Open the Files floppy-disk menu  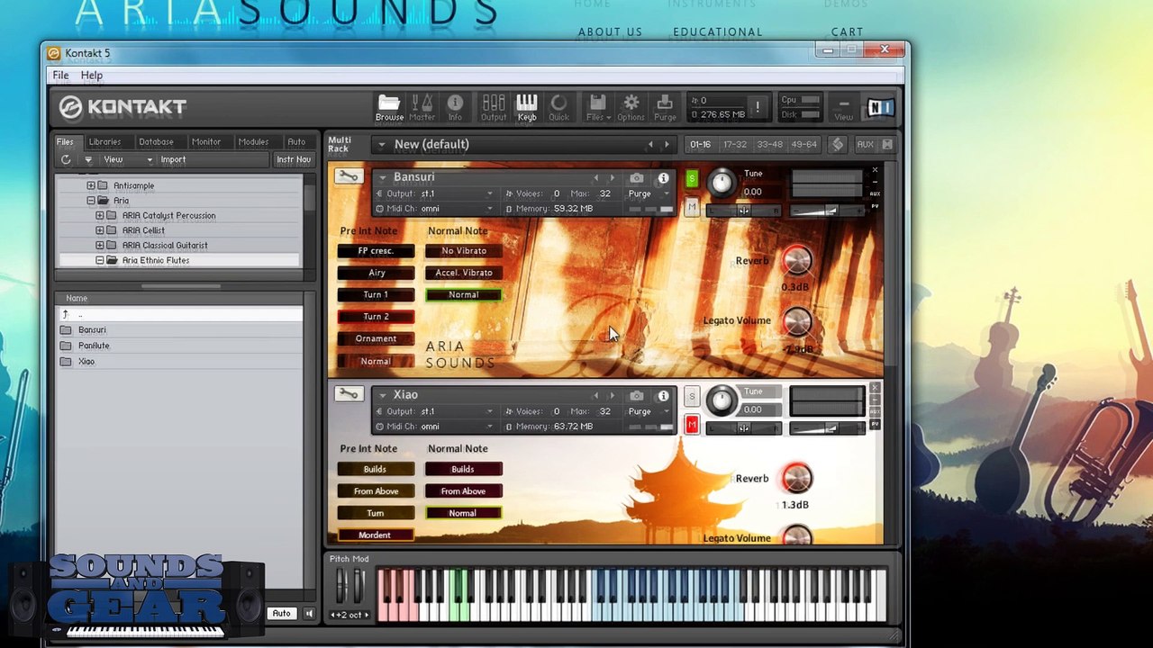[x=597, y=107]
